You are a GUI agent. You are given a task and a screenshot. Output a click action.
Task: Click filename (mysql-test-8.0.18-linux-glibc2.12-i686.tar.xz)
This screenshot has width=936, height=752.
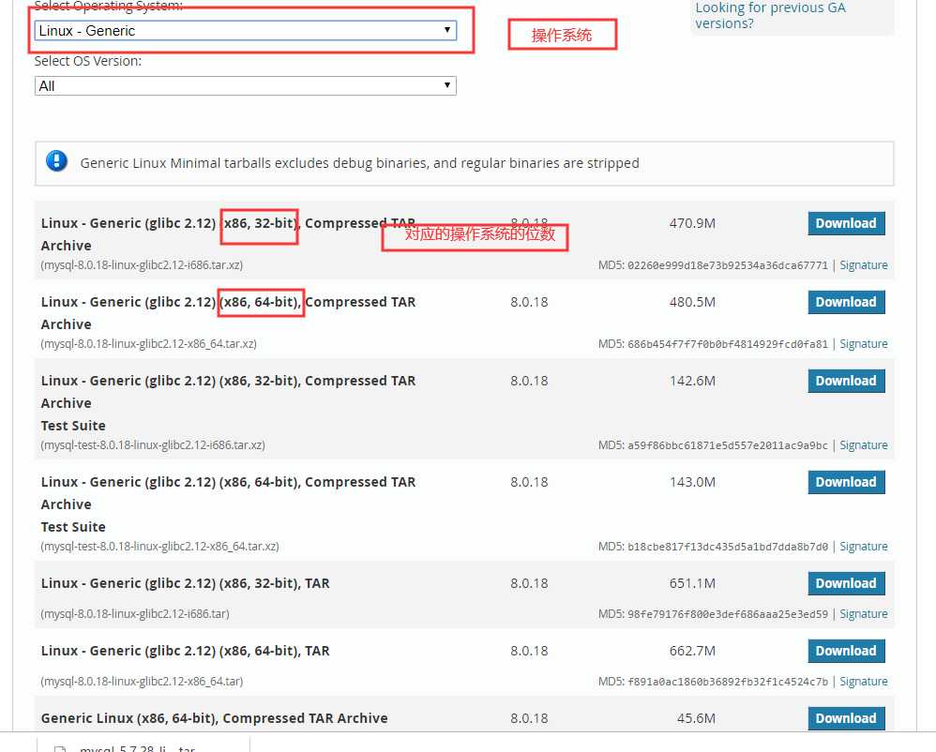[153, 445]
